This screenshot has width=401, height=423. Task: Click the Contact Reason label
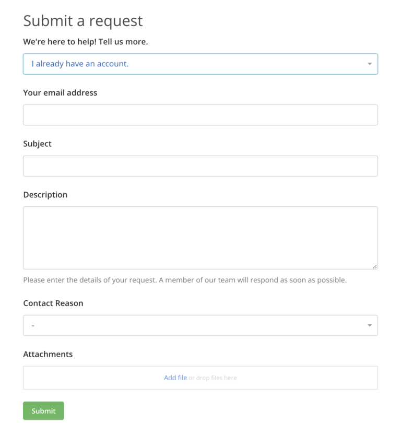pyautogui.click(x=53, y=303)
